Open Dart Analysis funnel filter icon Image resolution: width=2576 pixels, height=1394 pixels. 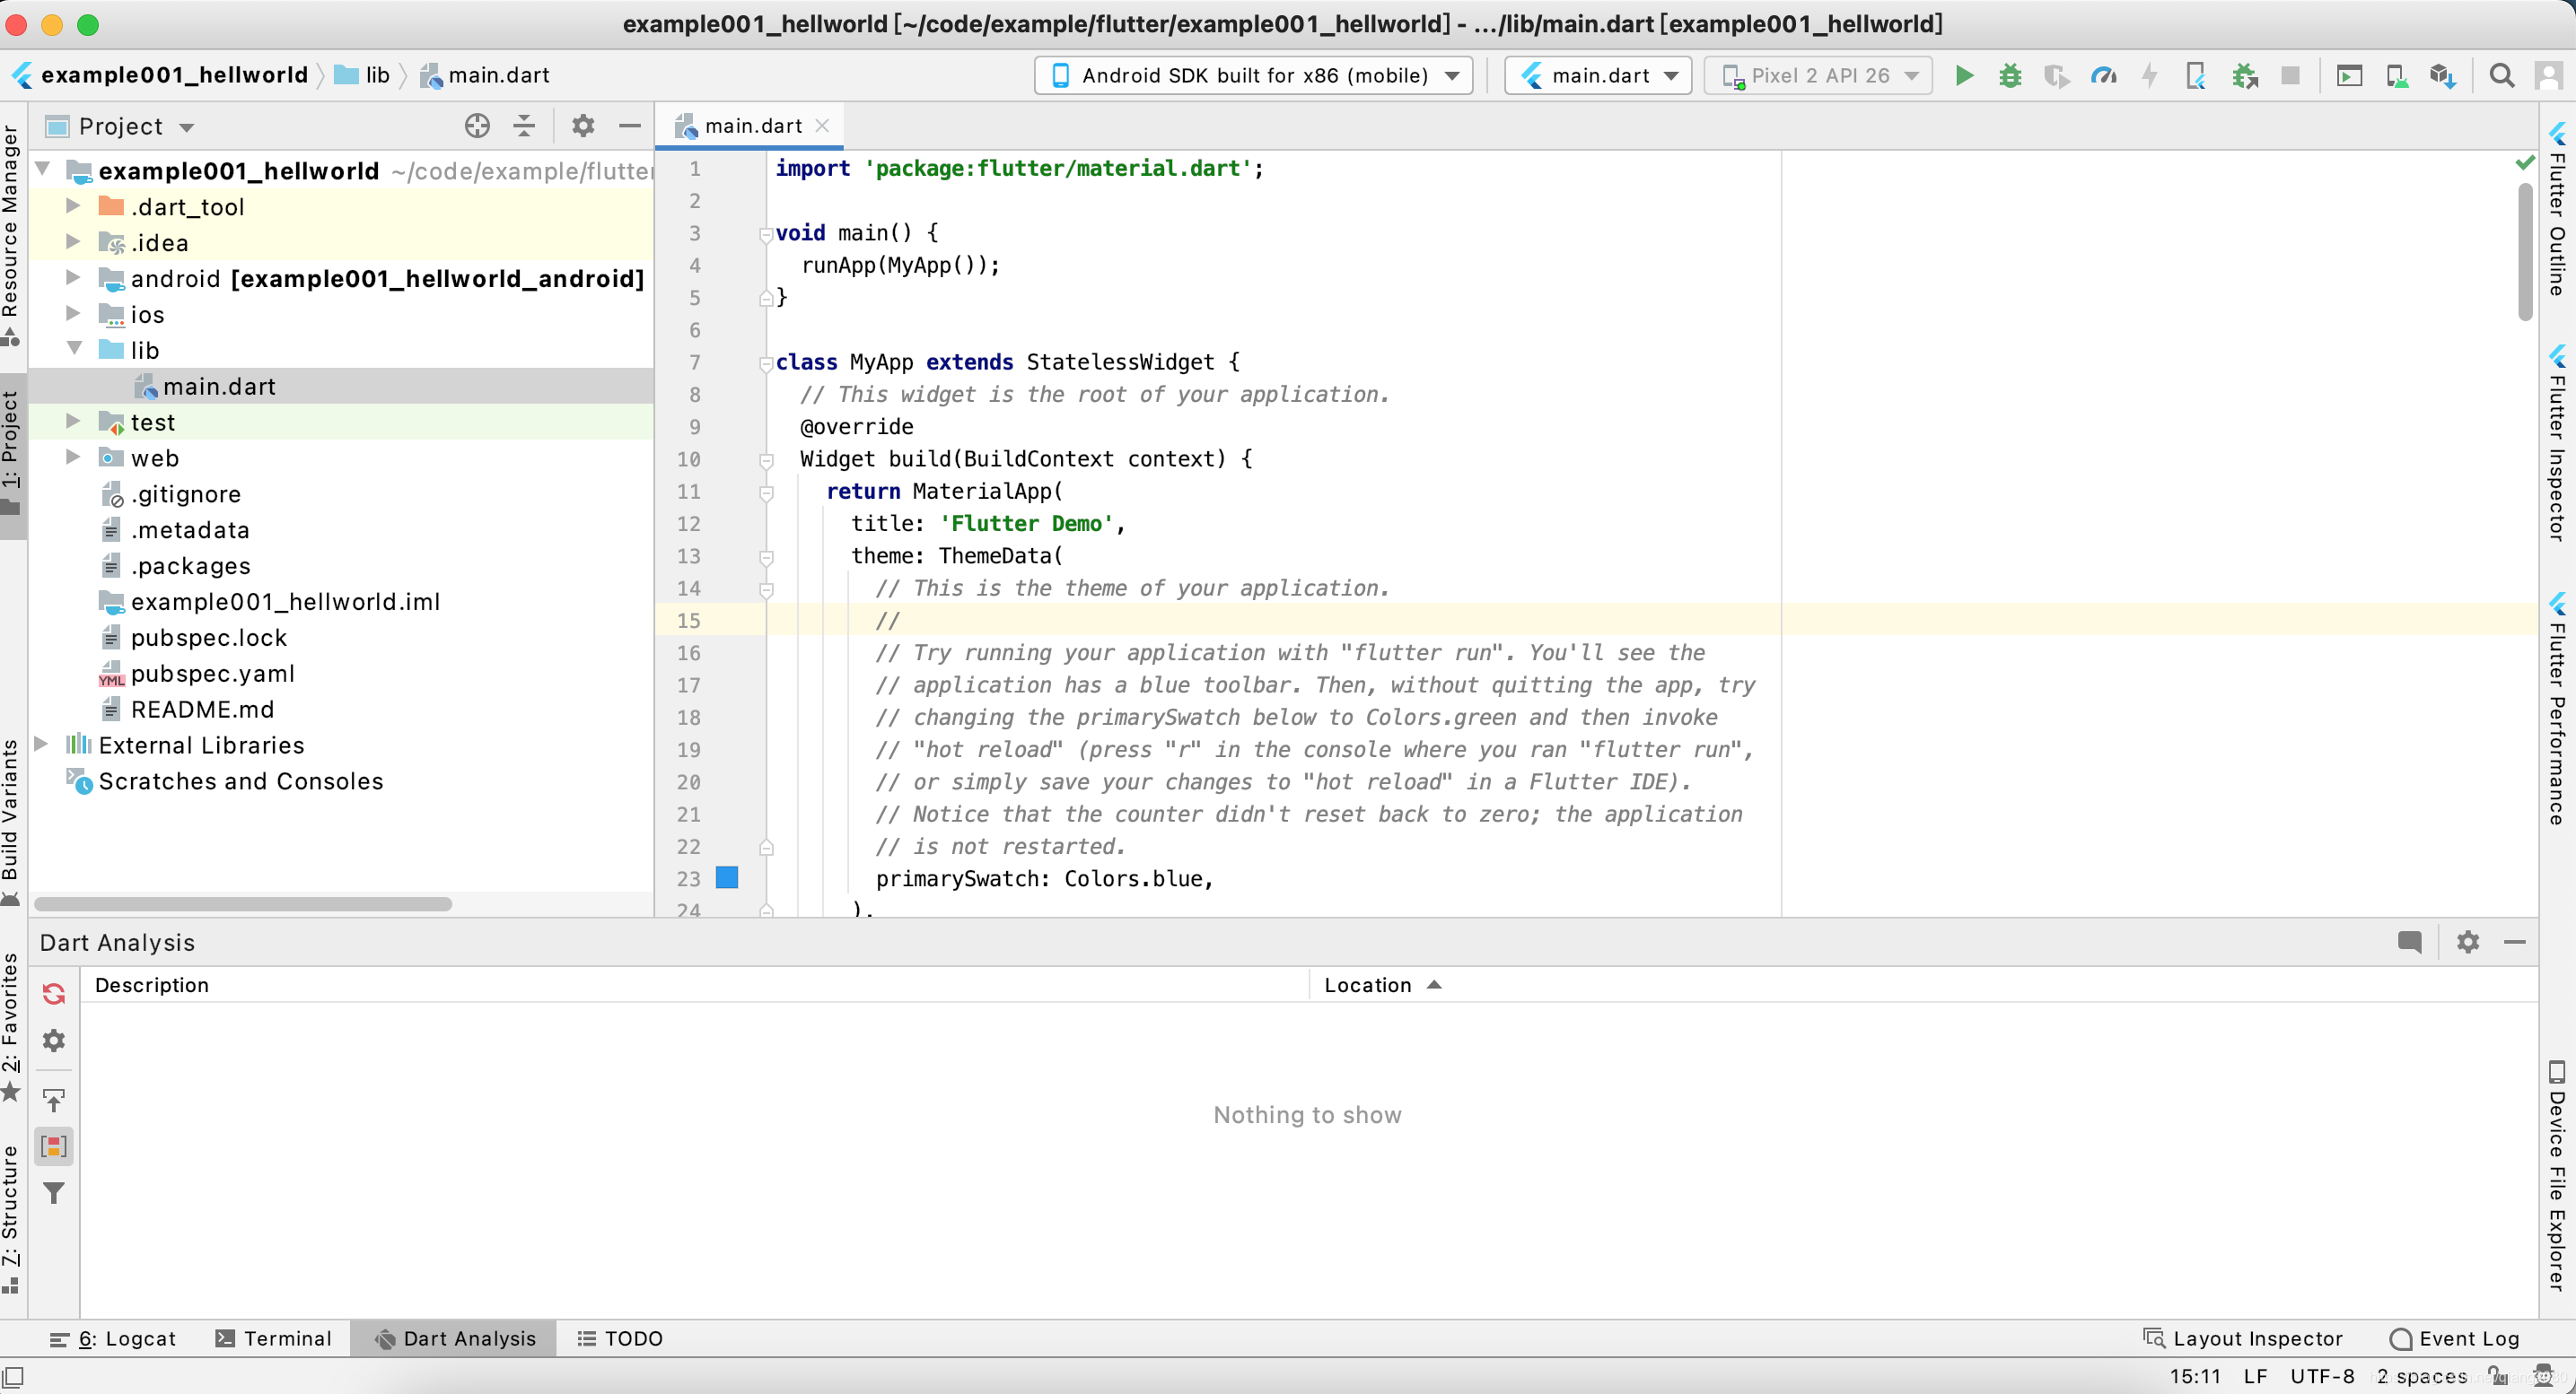point(54,1193)
